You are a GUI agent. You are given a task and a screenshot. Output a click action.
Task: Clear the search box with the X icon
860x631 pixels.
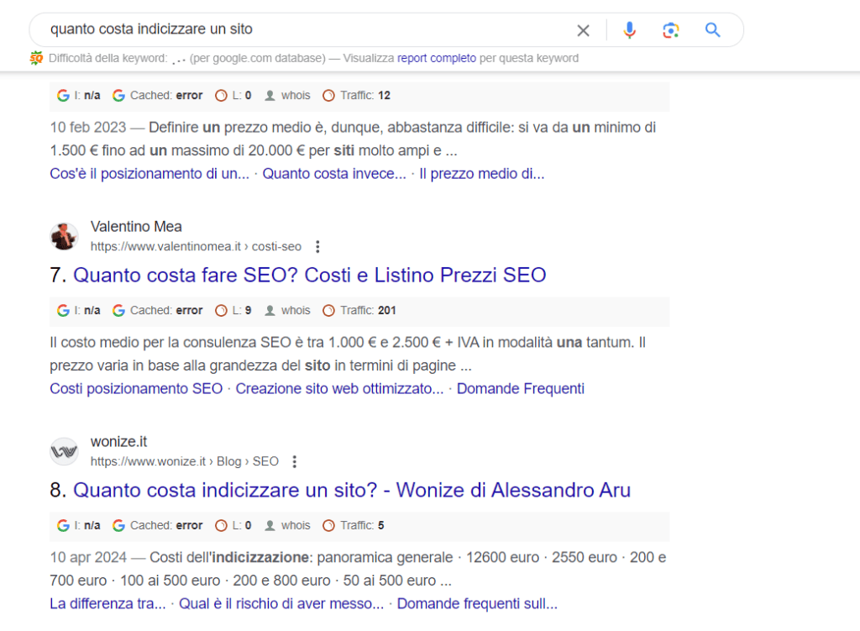tap(583, 30)
